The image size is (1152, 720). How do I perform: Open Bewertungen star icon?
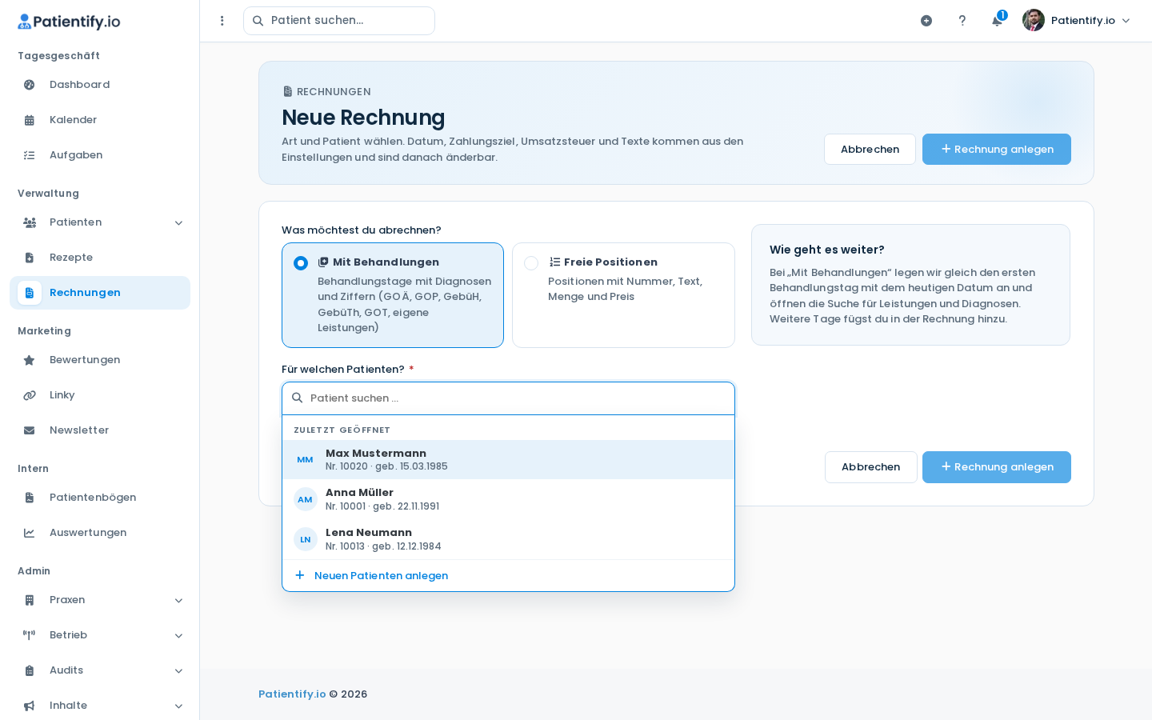(30, 360)
